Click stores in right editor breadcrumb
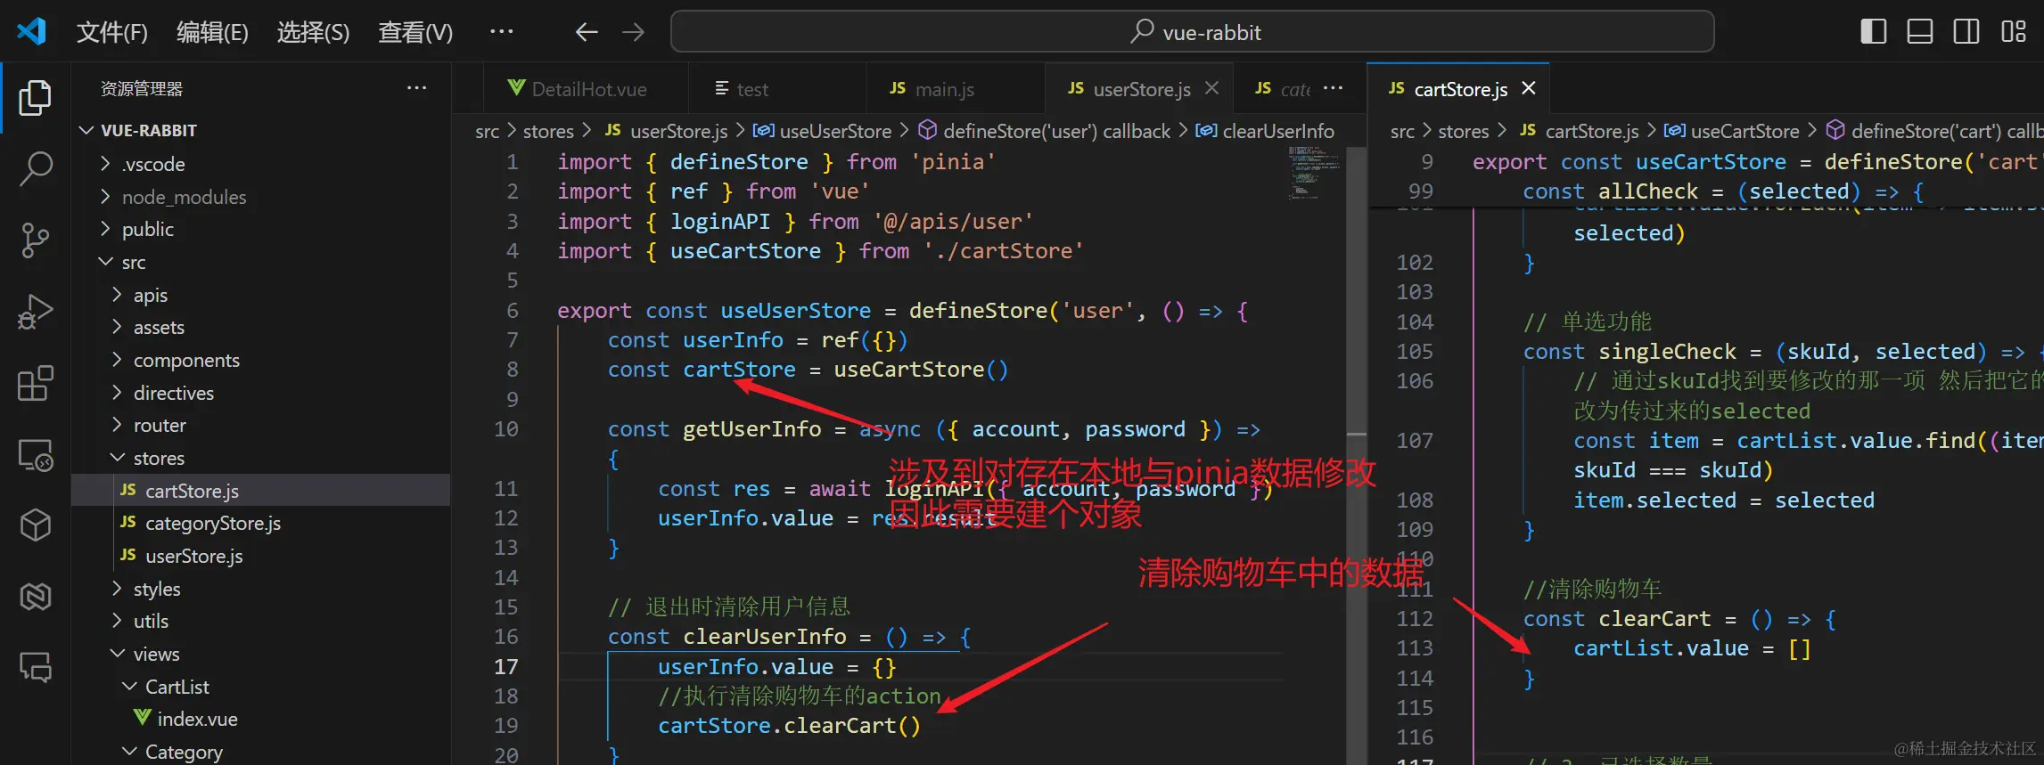 click(1463, 131)
